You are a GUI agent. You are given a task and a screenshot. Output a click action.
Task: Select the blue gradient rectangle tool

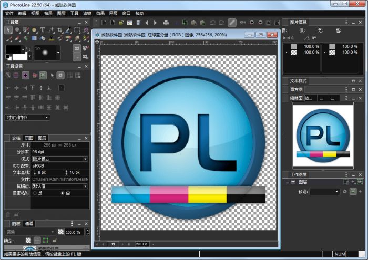(x=34, y=38)
